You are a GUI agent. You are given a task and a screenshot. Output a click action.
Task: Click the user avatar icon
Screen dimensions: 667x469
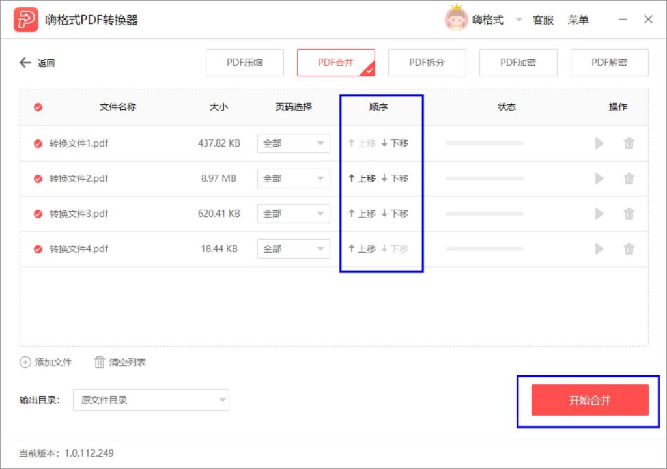point(457,19)
